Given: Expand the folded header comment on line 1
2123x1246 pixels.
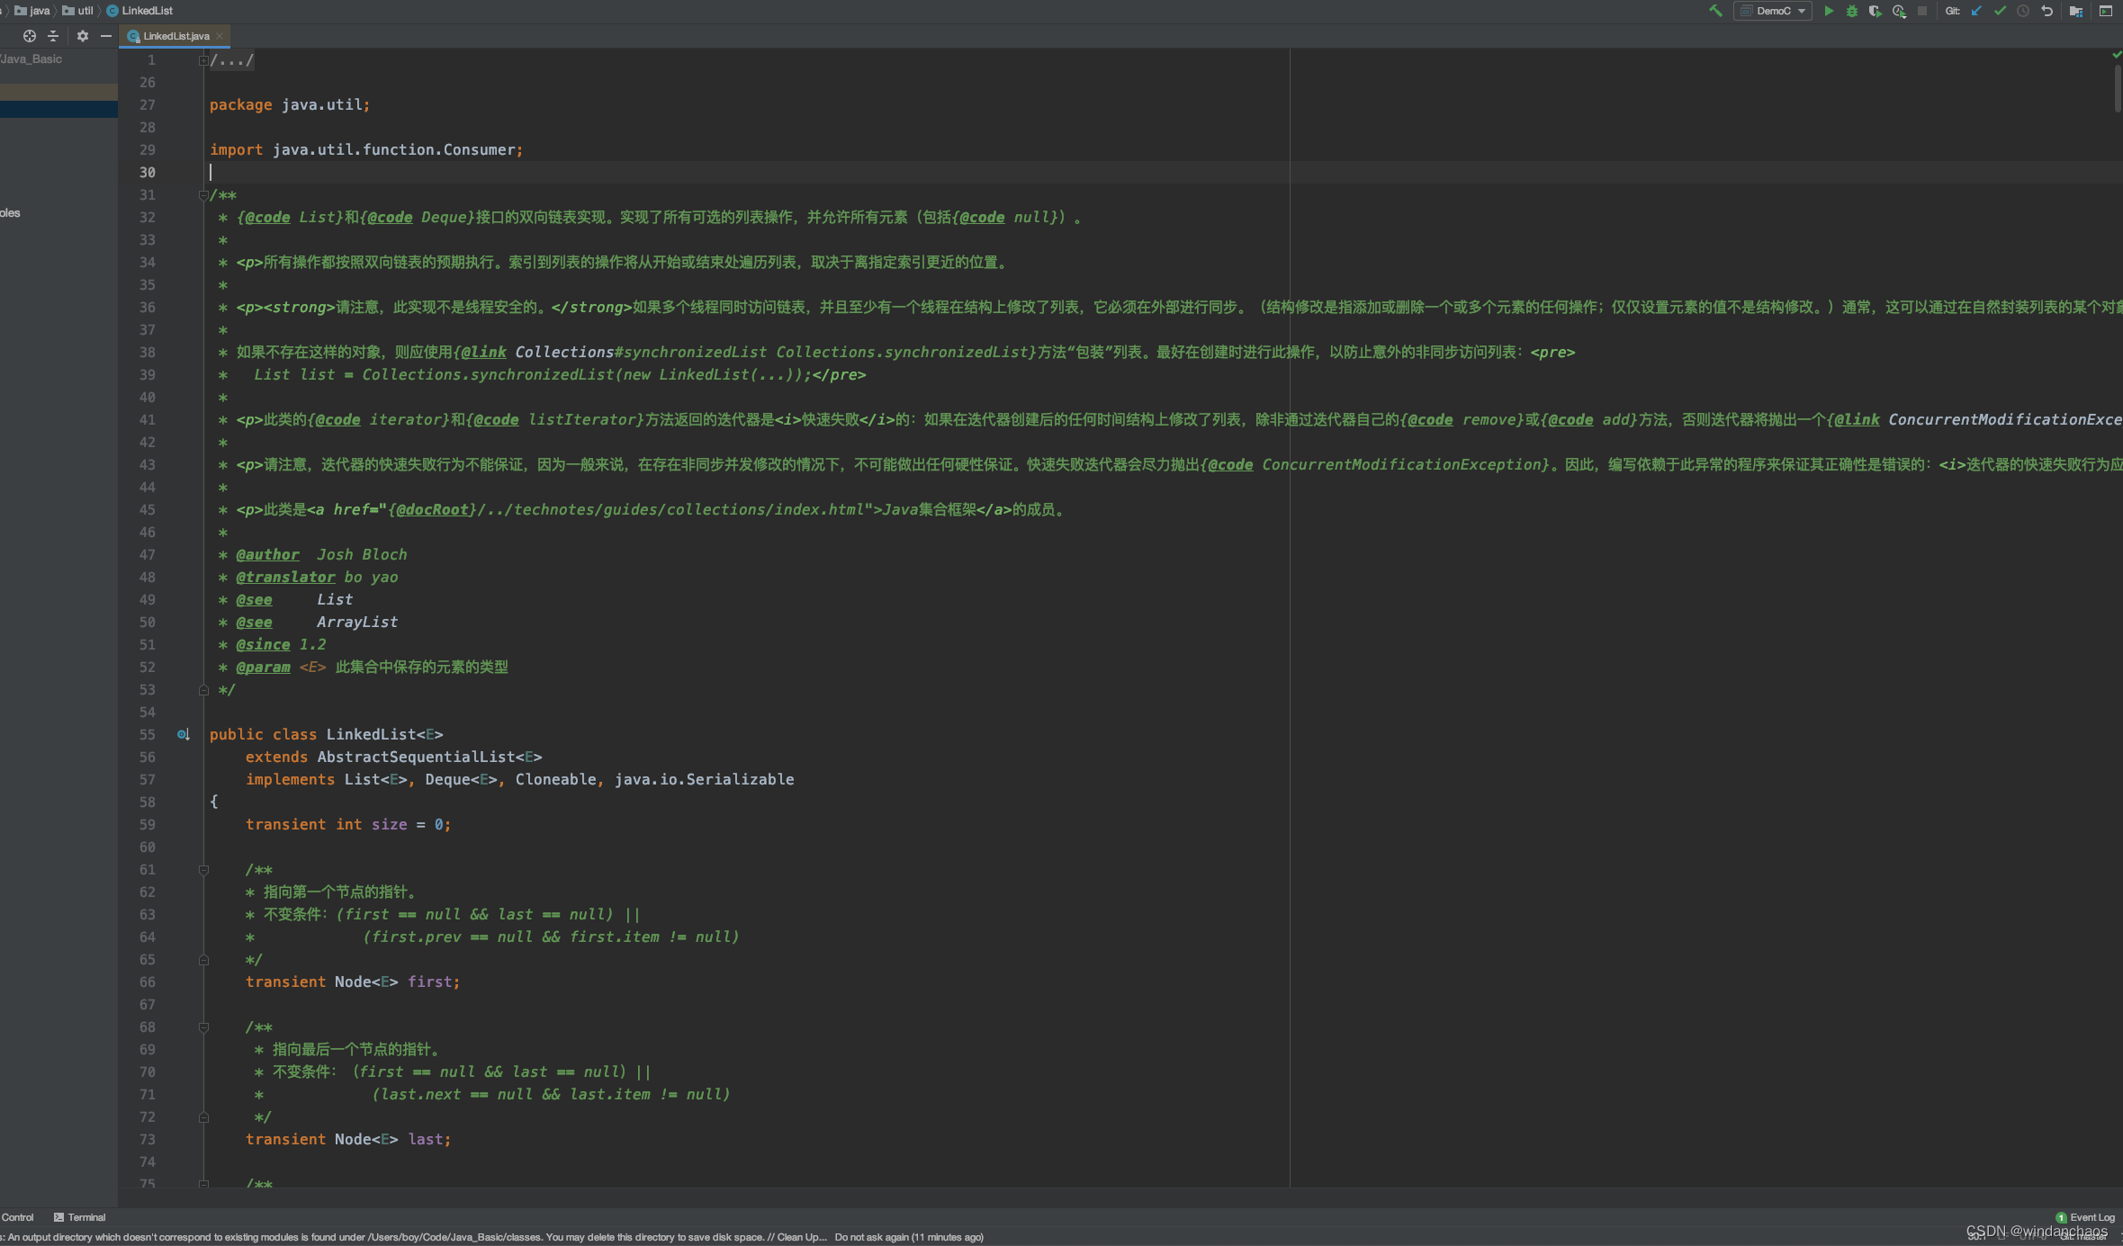Looking at the screenshot, I should tap(203, 60).
